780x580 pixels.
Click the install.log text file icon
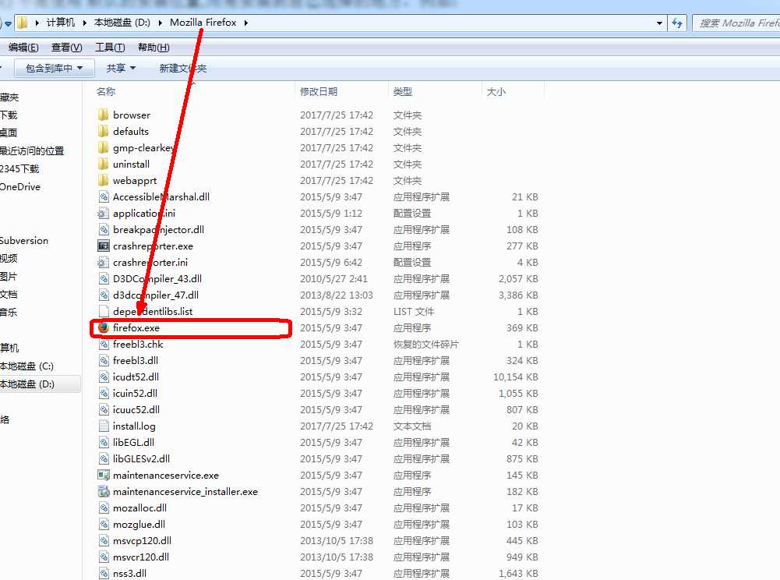point(103,426)
